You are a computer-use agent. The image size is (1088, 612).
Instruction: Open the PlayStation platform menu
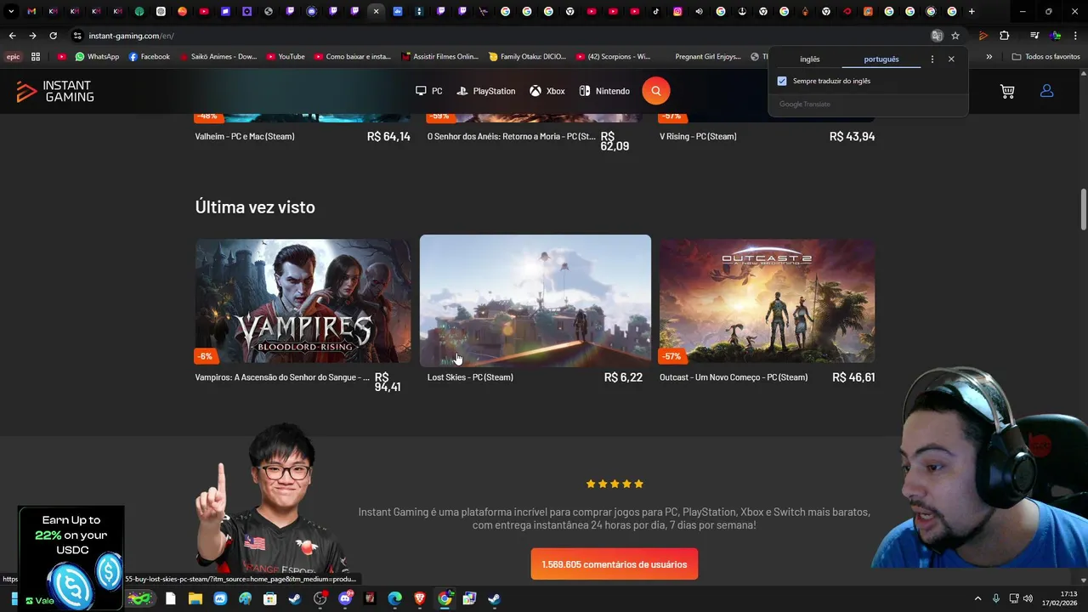pos(485,91)
